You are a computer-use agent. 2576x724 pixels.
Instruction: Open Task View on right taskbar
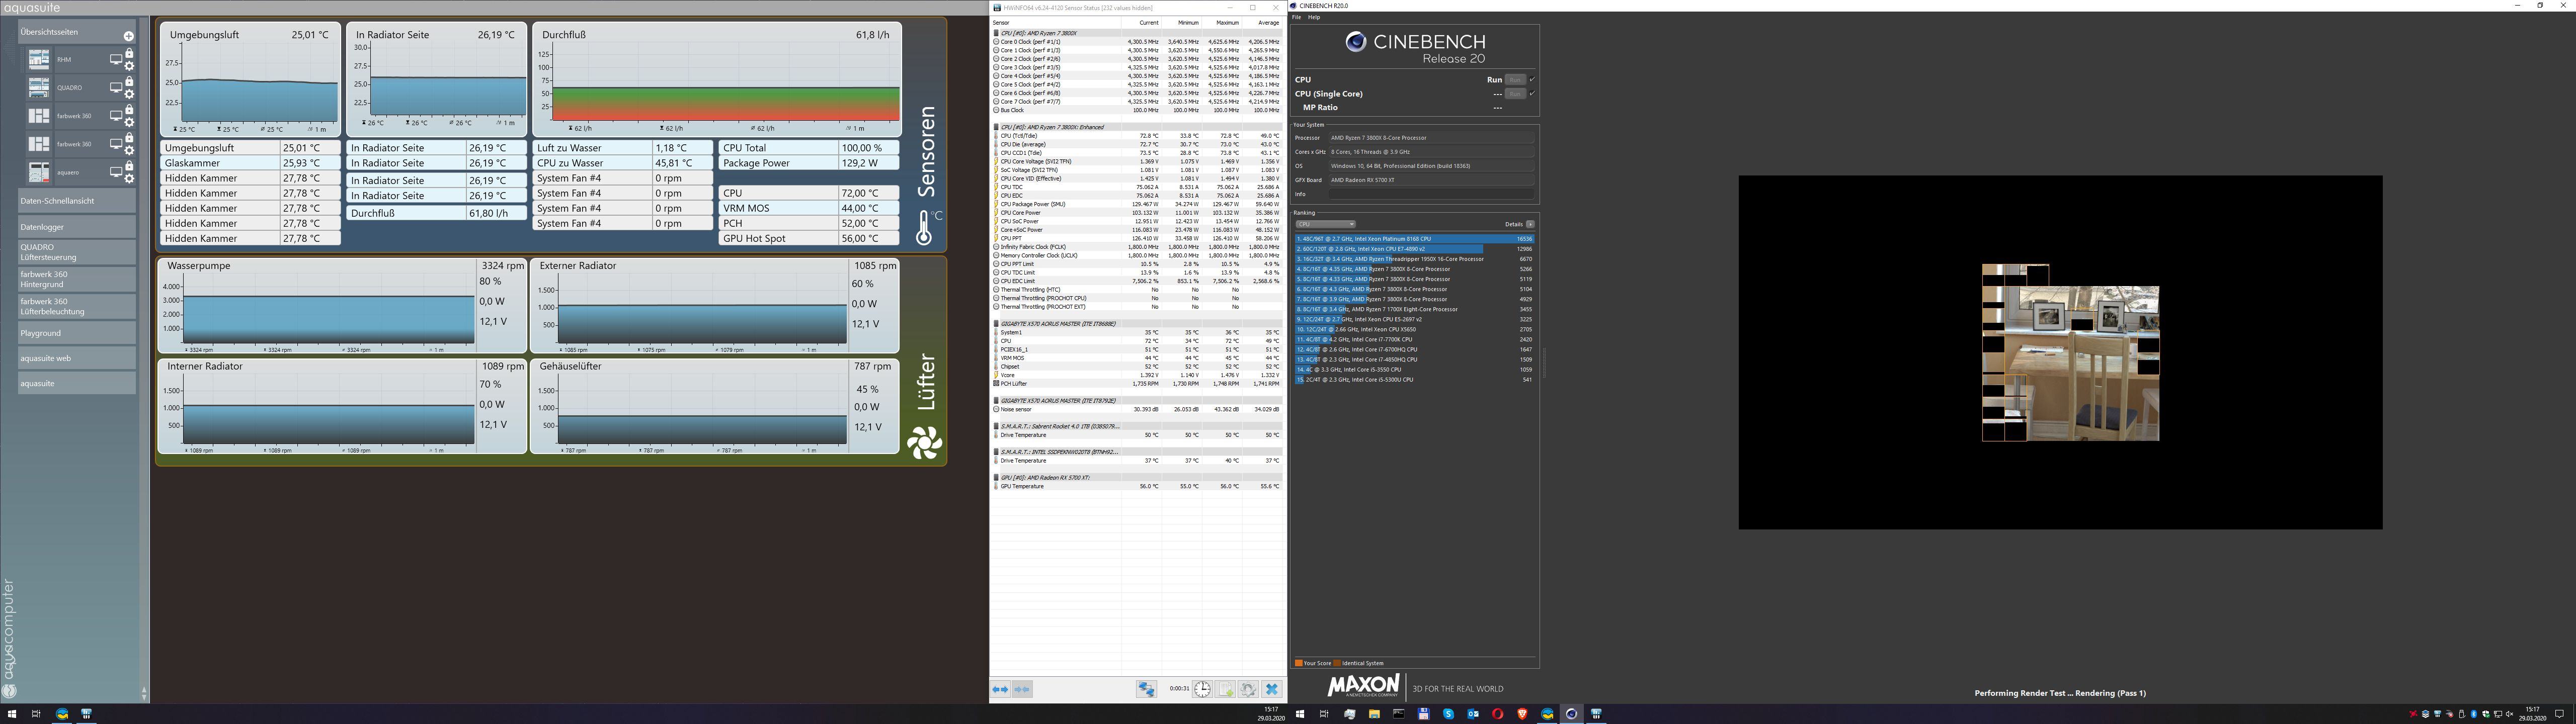[x=1324, y=714]
